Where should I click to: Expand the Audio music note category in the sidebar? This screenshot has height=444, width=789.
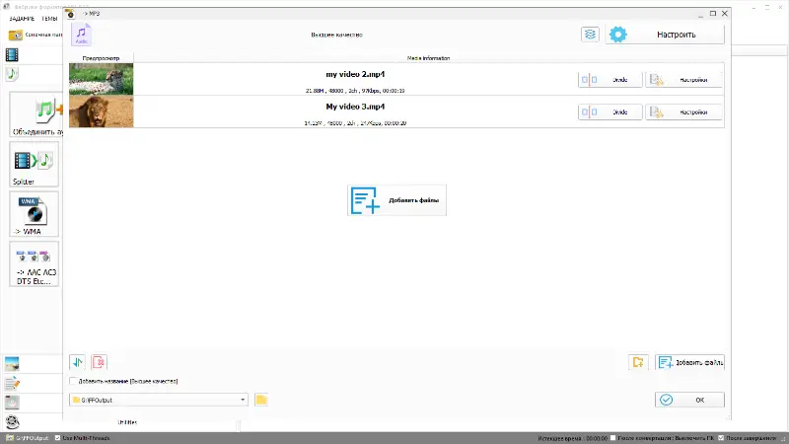pos(12,74)
